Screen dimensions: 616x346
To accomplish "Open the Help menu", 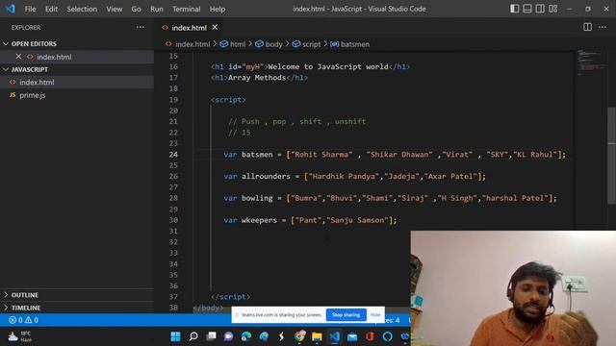I will tap(218, 9).
